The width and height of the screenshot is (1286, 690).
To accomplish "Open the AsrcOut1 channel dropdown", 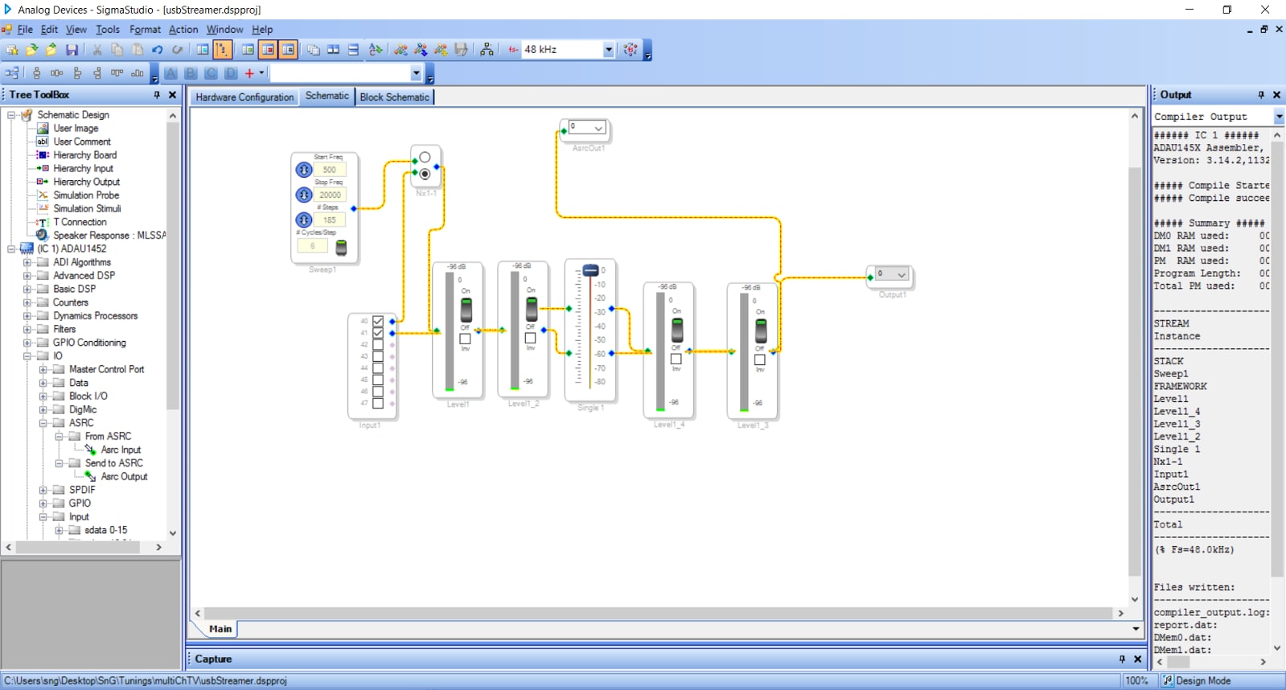I will (598, 128).
